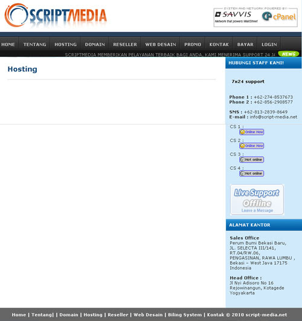302x321 pixels.
Task: Open the PROMO menu item
Action: tap(193, 44)
